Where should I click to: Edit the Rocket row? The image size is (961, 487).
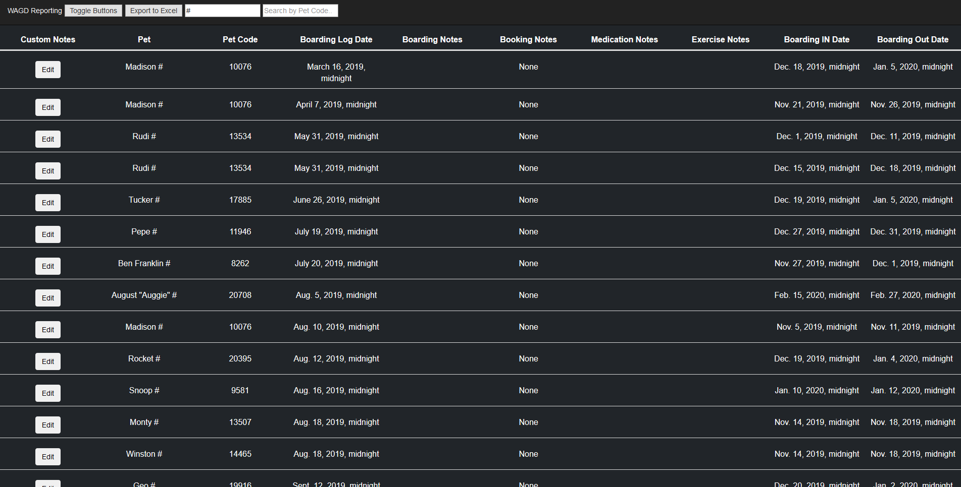coord(48,361)
